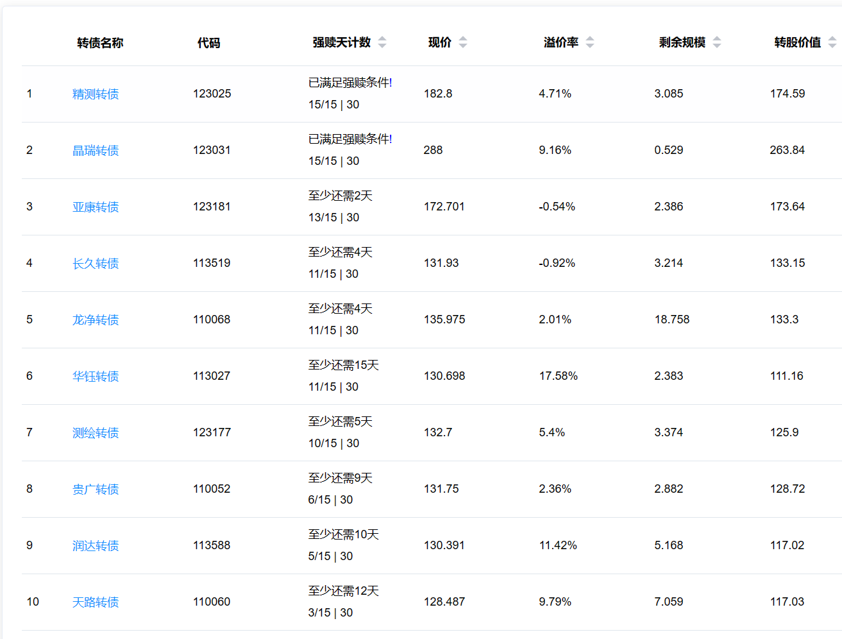Click the 测绘转债 bond name
Screen dimensions: 842x639
96,433
